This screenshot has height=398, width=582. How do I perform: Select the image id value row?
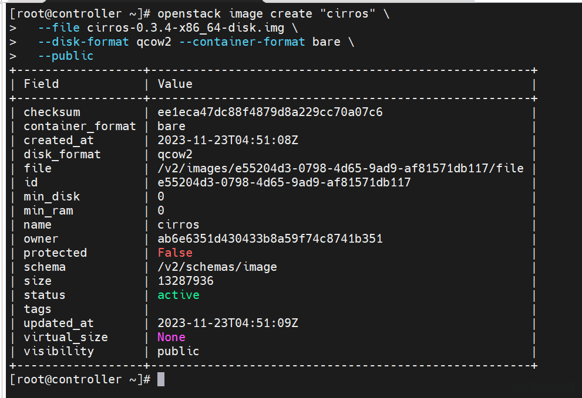point(284,182)
